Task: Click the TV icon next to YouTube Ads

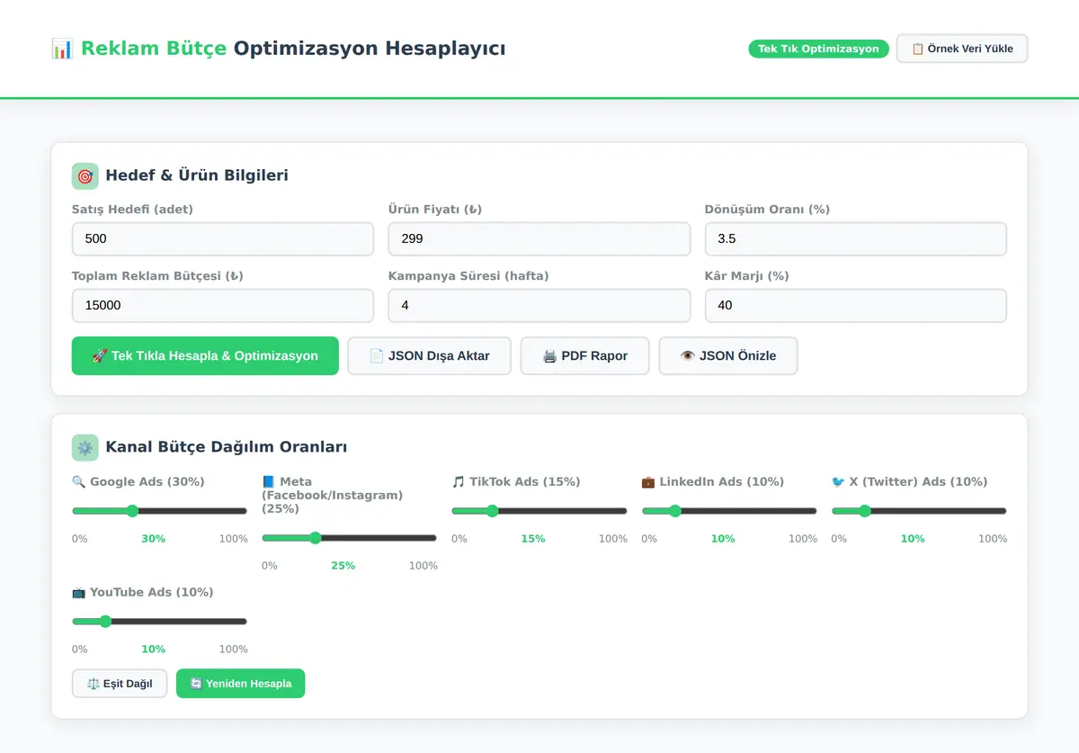Action: coord(79,593)
